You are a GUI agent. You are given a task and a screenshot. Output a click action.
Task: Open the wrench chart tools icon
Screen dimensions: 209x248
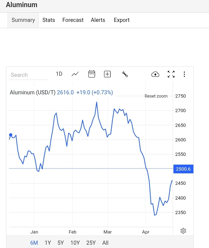[x=125, y=74]
